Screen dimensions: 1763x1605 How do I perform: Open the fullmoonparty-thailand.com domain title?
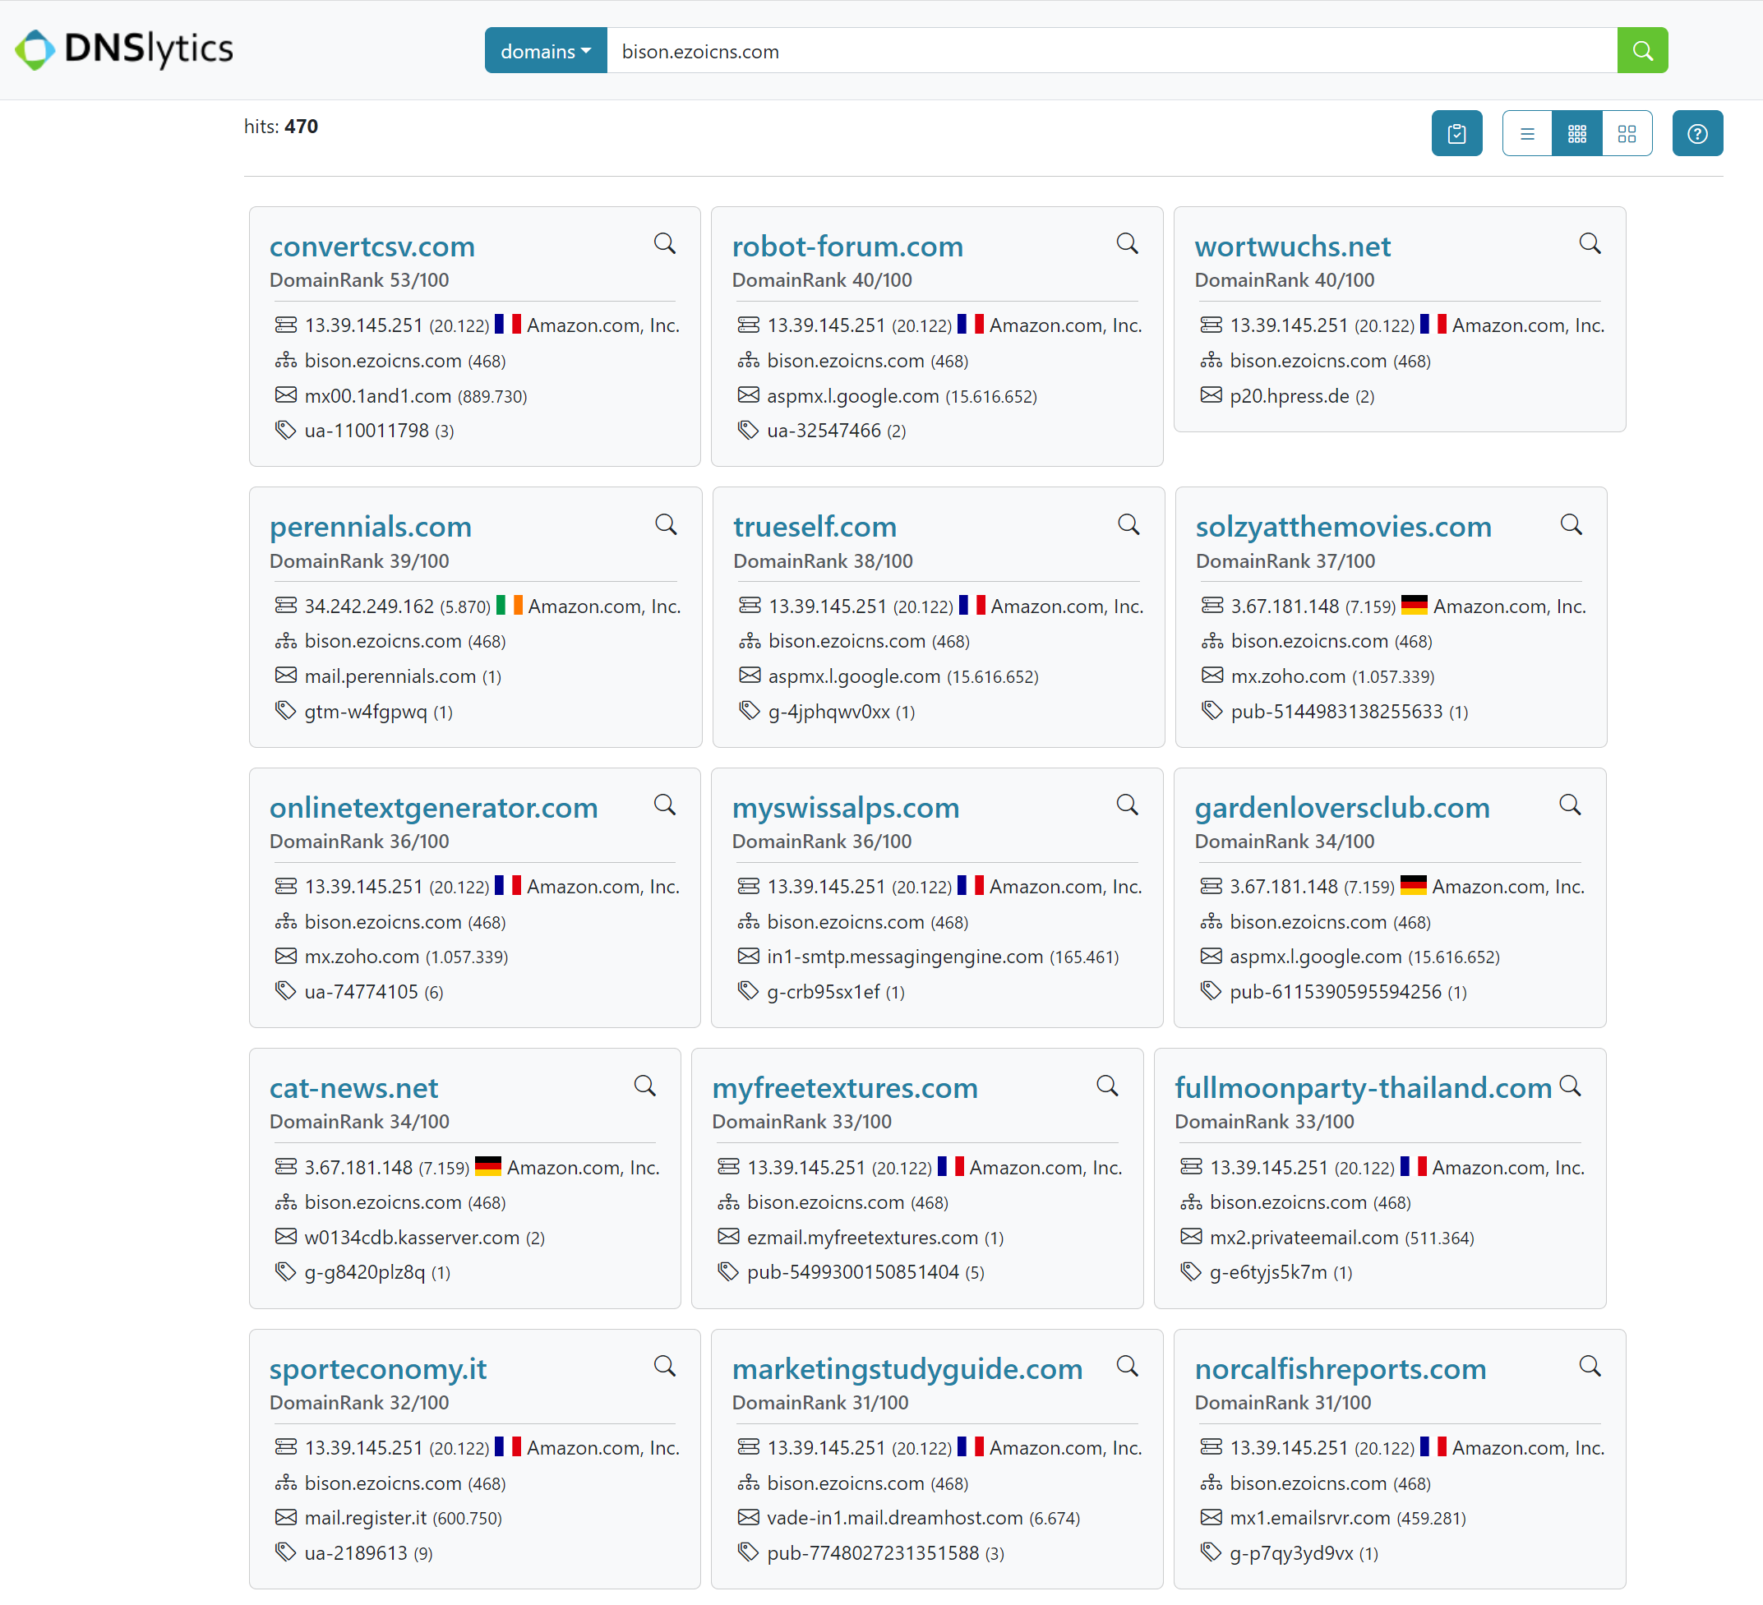pyautogui.click(x=1363, y=1088)
